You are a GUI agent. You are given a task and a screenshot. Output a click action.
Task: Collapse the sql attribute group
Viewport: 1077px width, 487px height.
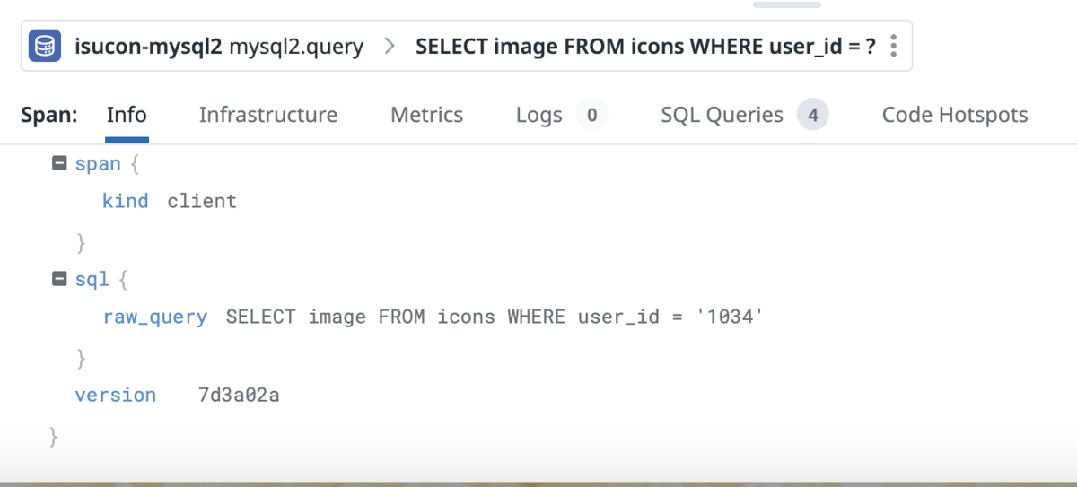click(x=59, y=279)
